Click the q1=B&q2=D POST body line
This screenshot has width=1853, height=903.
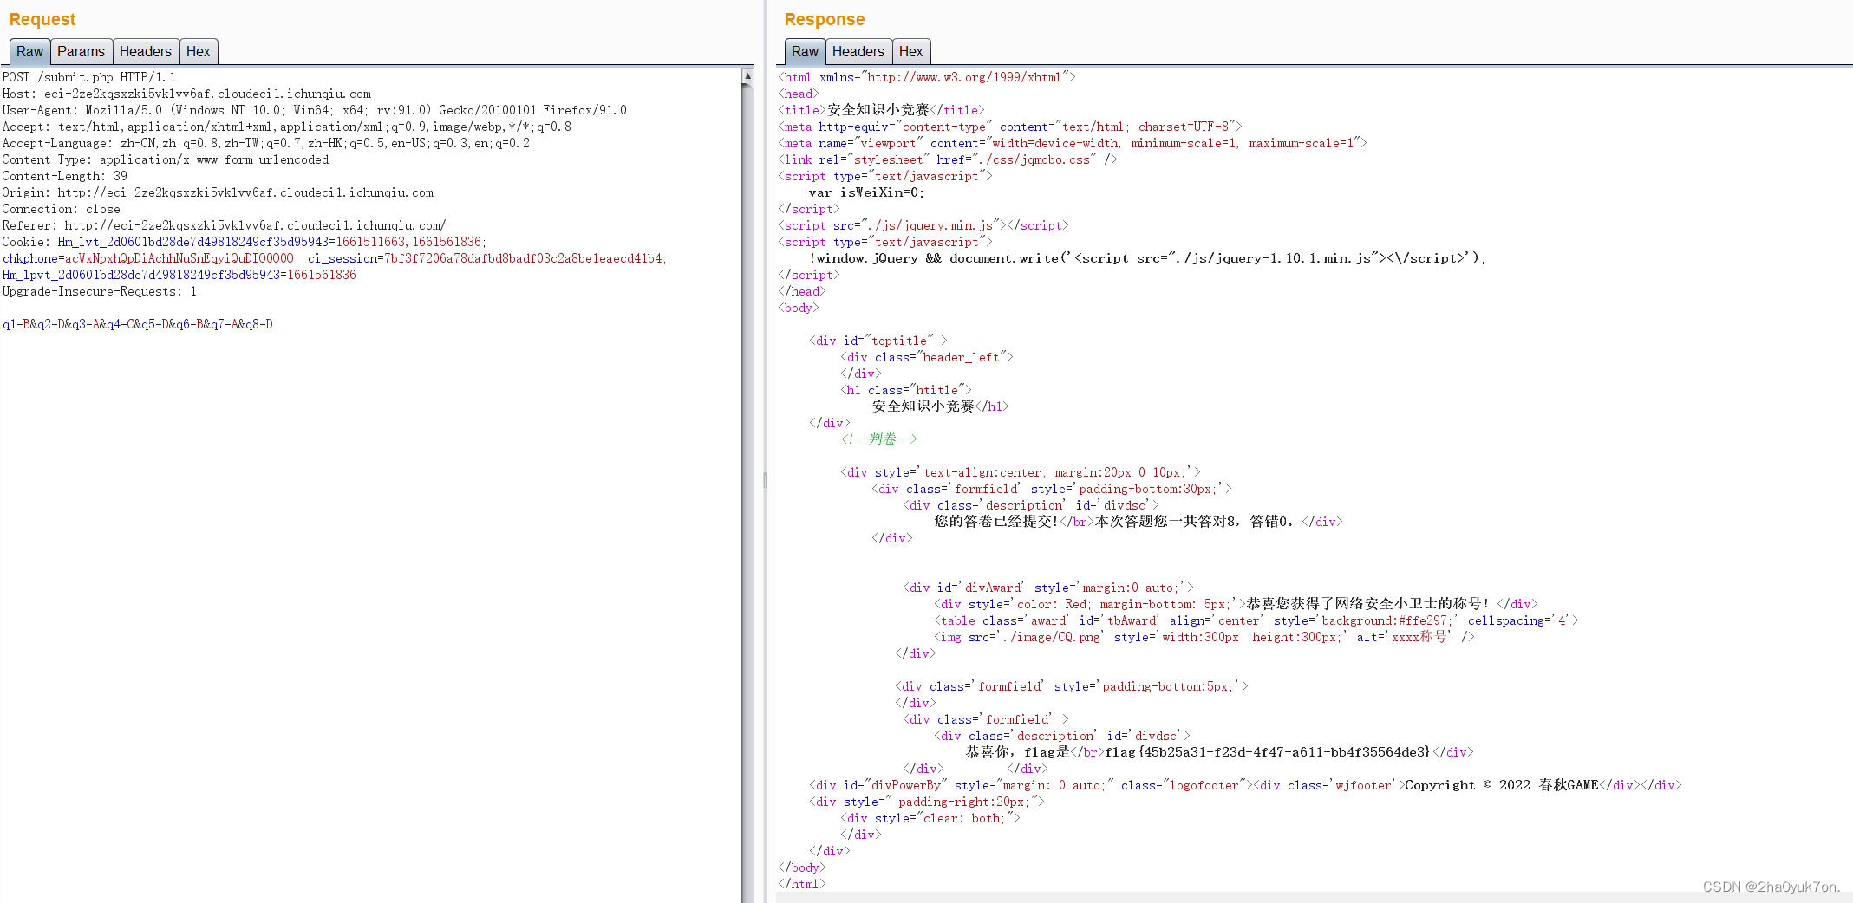(x=138, y=324)
